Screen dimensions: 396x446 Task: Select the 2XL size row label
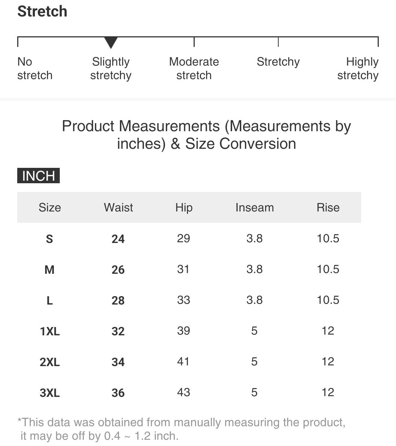click(x=50, y=362)
